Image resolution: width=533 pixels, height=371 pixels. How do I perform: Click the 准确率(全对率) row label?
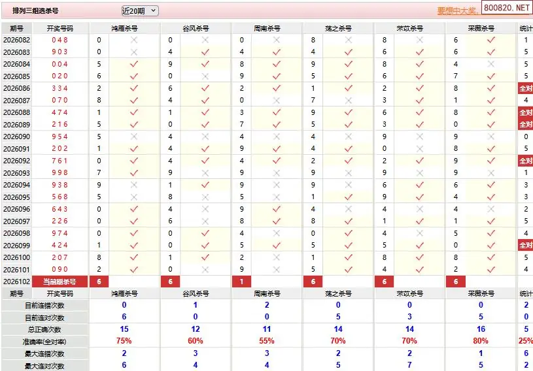coord(44,342)
